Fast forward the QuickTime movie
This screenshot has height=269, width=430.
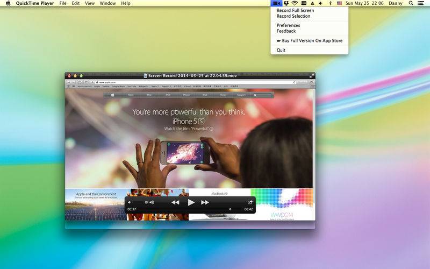pos(205,203)
